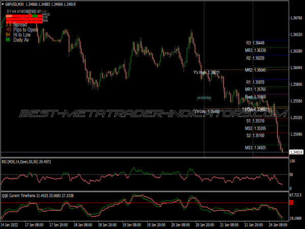Click the MS2 1.35205 level label

pos(255,128)
